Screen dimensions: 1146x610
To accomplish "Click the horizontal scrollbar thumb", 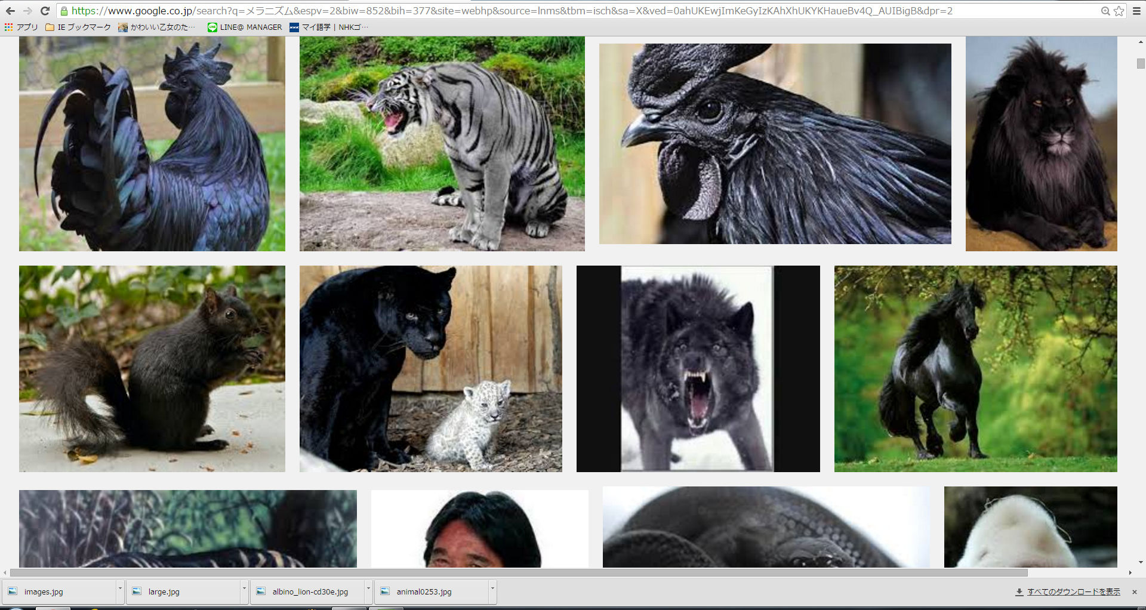I will [519, 573].
